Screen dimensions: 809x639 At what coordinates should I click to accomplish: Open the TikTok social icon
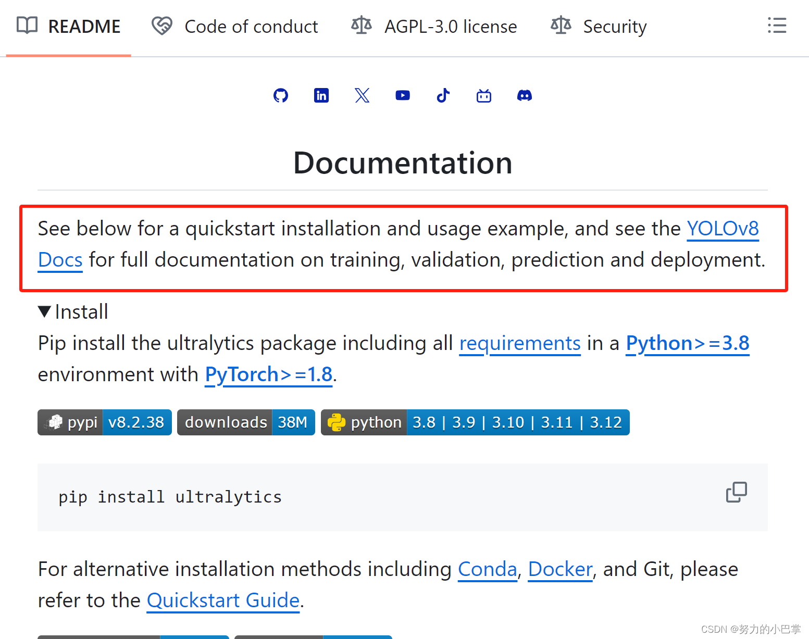(443, 95)
